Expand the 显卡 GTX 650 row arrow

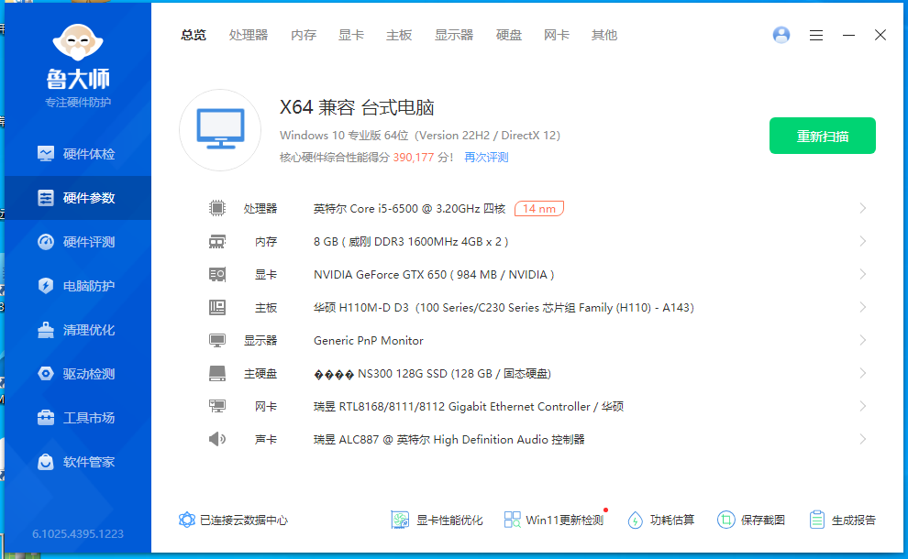(862, 274)
